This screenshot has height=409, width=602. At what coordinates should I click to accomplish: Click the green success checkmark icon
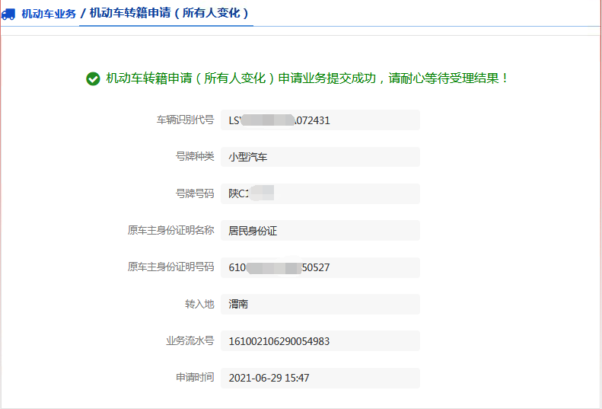tap(93, 78)
